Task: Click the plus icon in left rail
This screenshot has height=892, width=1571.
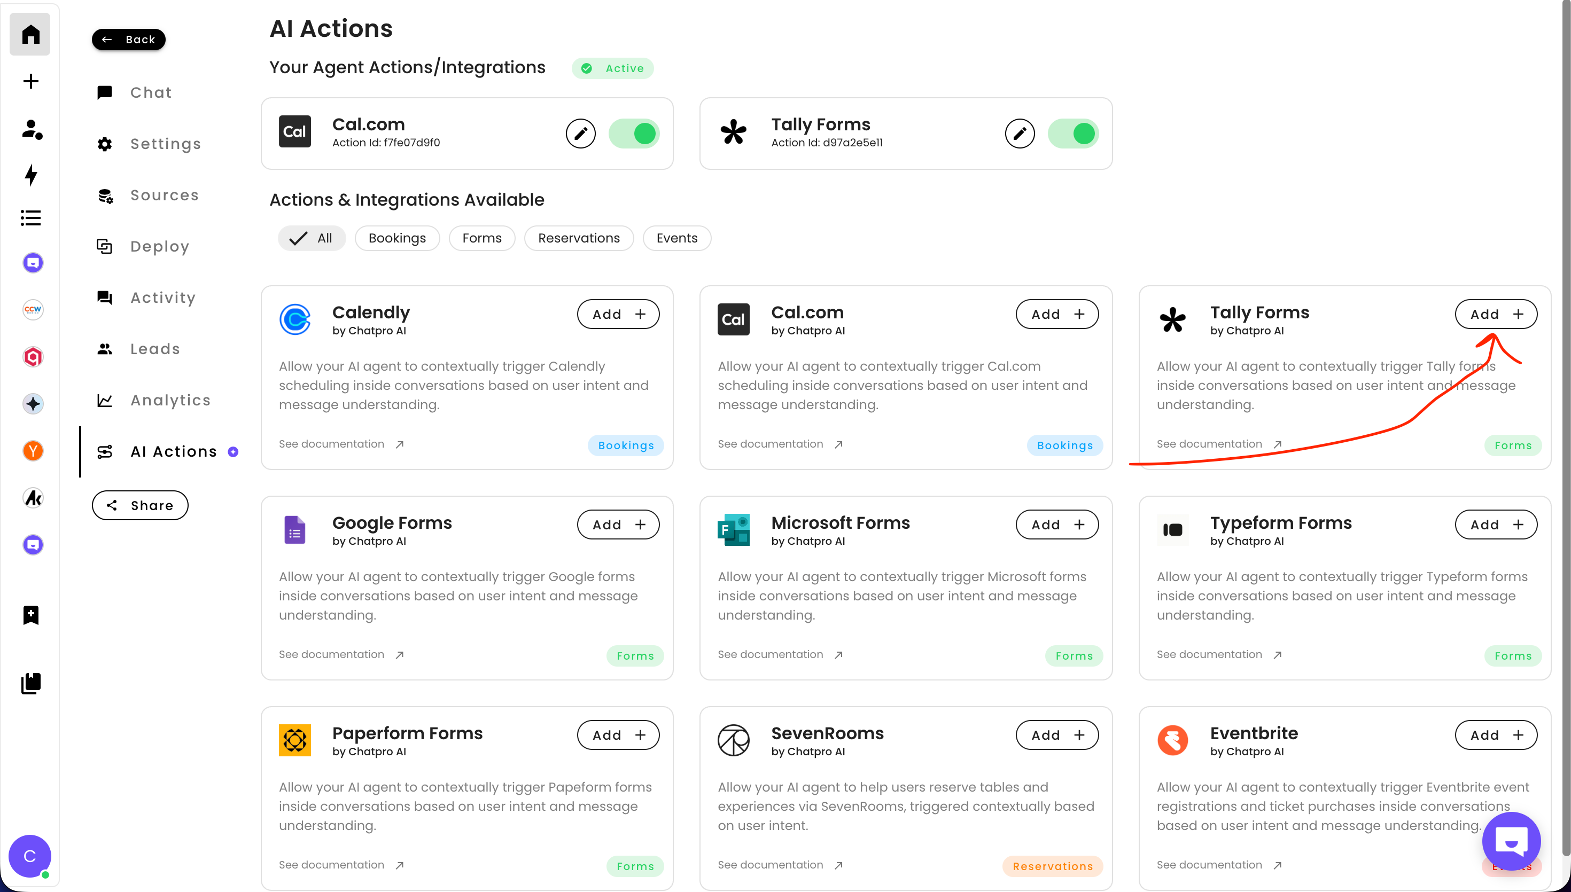Action: tap(30, 81)
